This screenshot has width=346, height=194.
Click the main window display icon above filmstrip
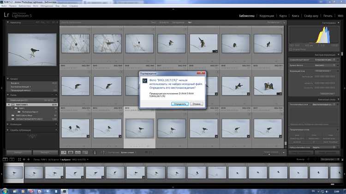pyautogui.click(x=5, y=159)
